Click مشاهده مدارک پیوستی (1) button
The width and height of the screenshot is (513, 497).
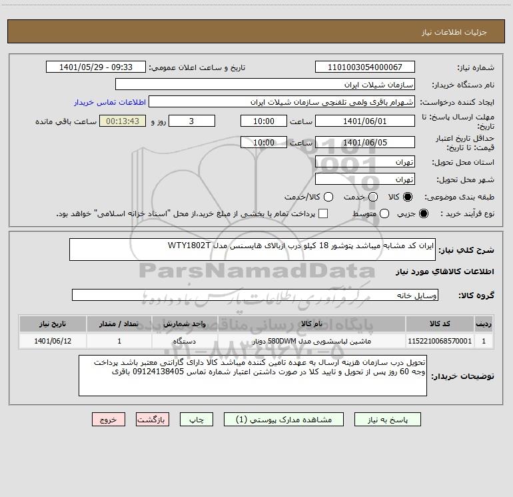point(284,420)
